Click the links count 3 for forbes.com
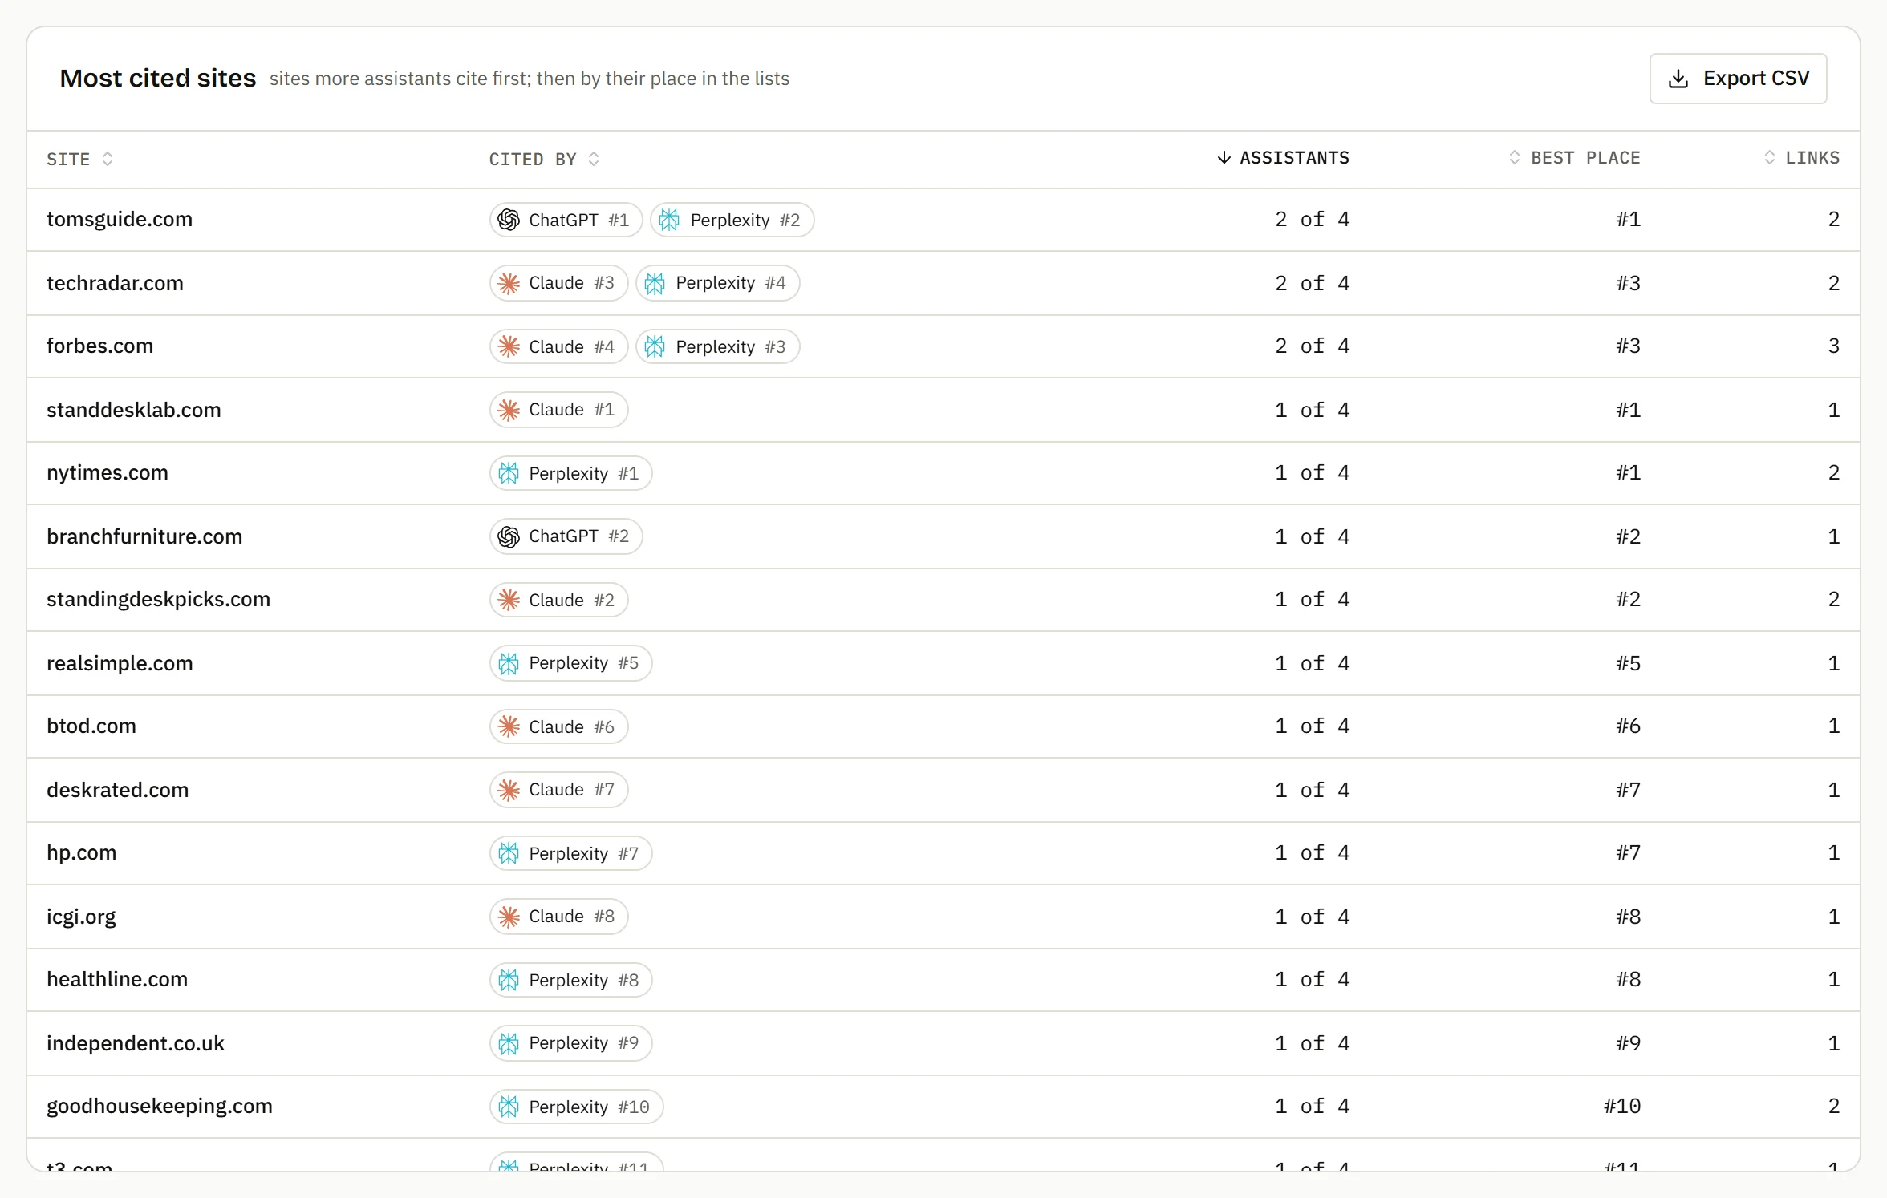The width and height of the screenshot is (1887, 1198). [1833, 346]
